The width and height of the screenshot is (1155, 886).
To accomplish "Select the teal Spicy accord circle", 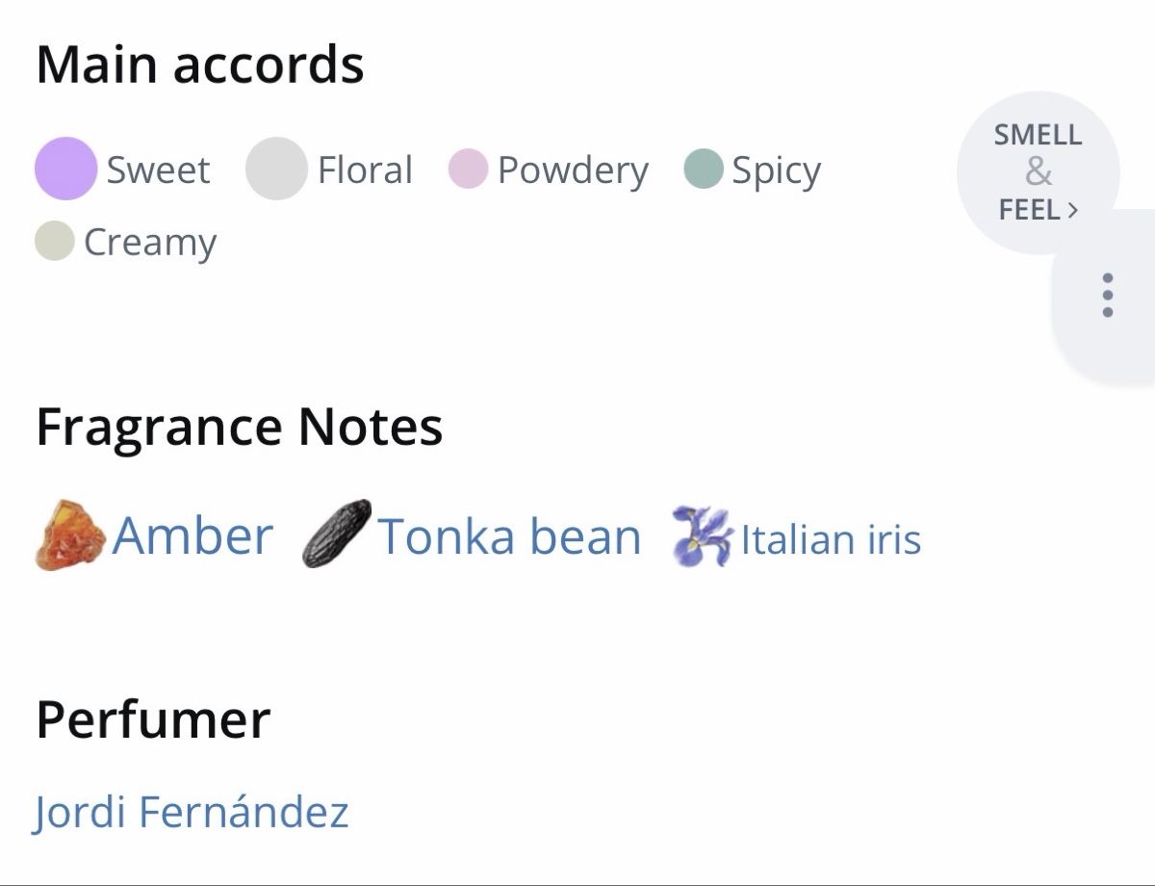I will pyautogui.click(x=703, y=169).
